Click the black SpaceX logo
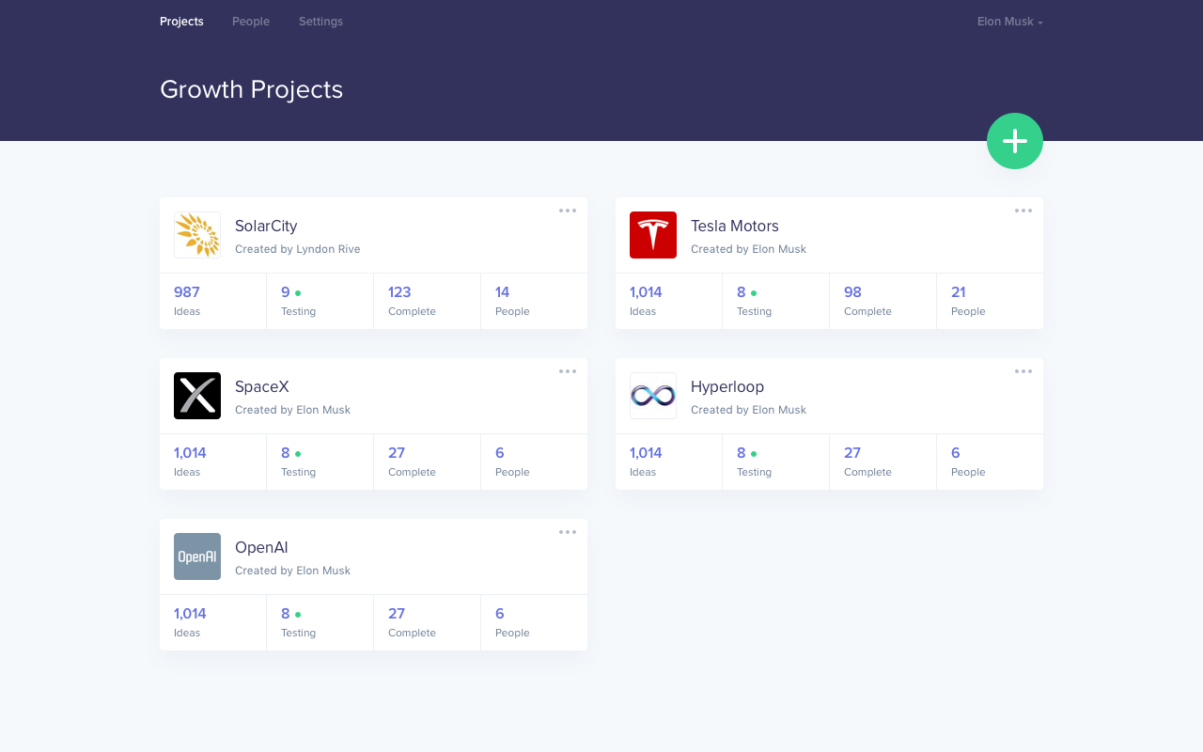Screen dimensions: 1203x752 pyautogui.click(x=197, y=396)
